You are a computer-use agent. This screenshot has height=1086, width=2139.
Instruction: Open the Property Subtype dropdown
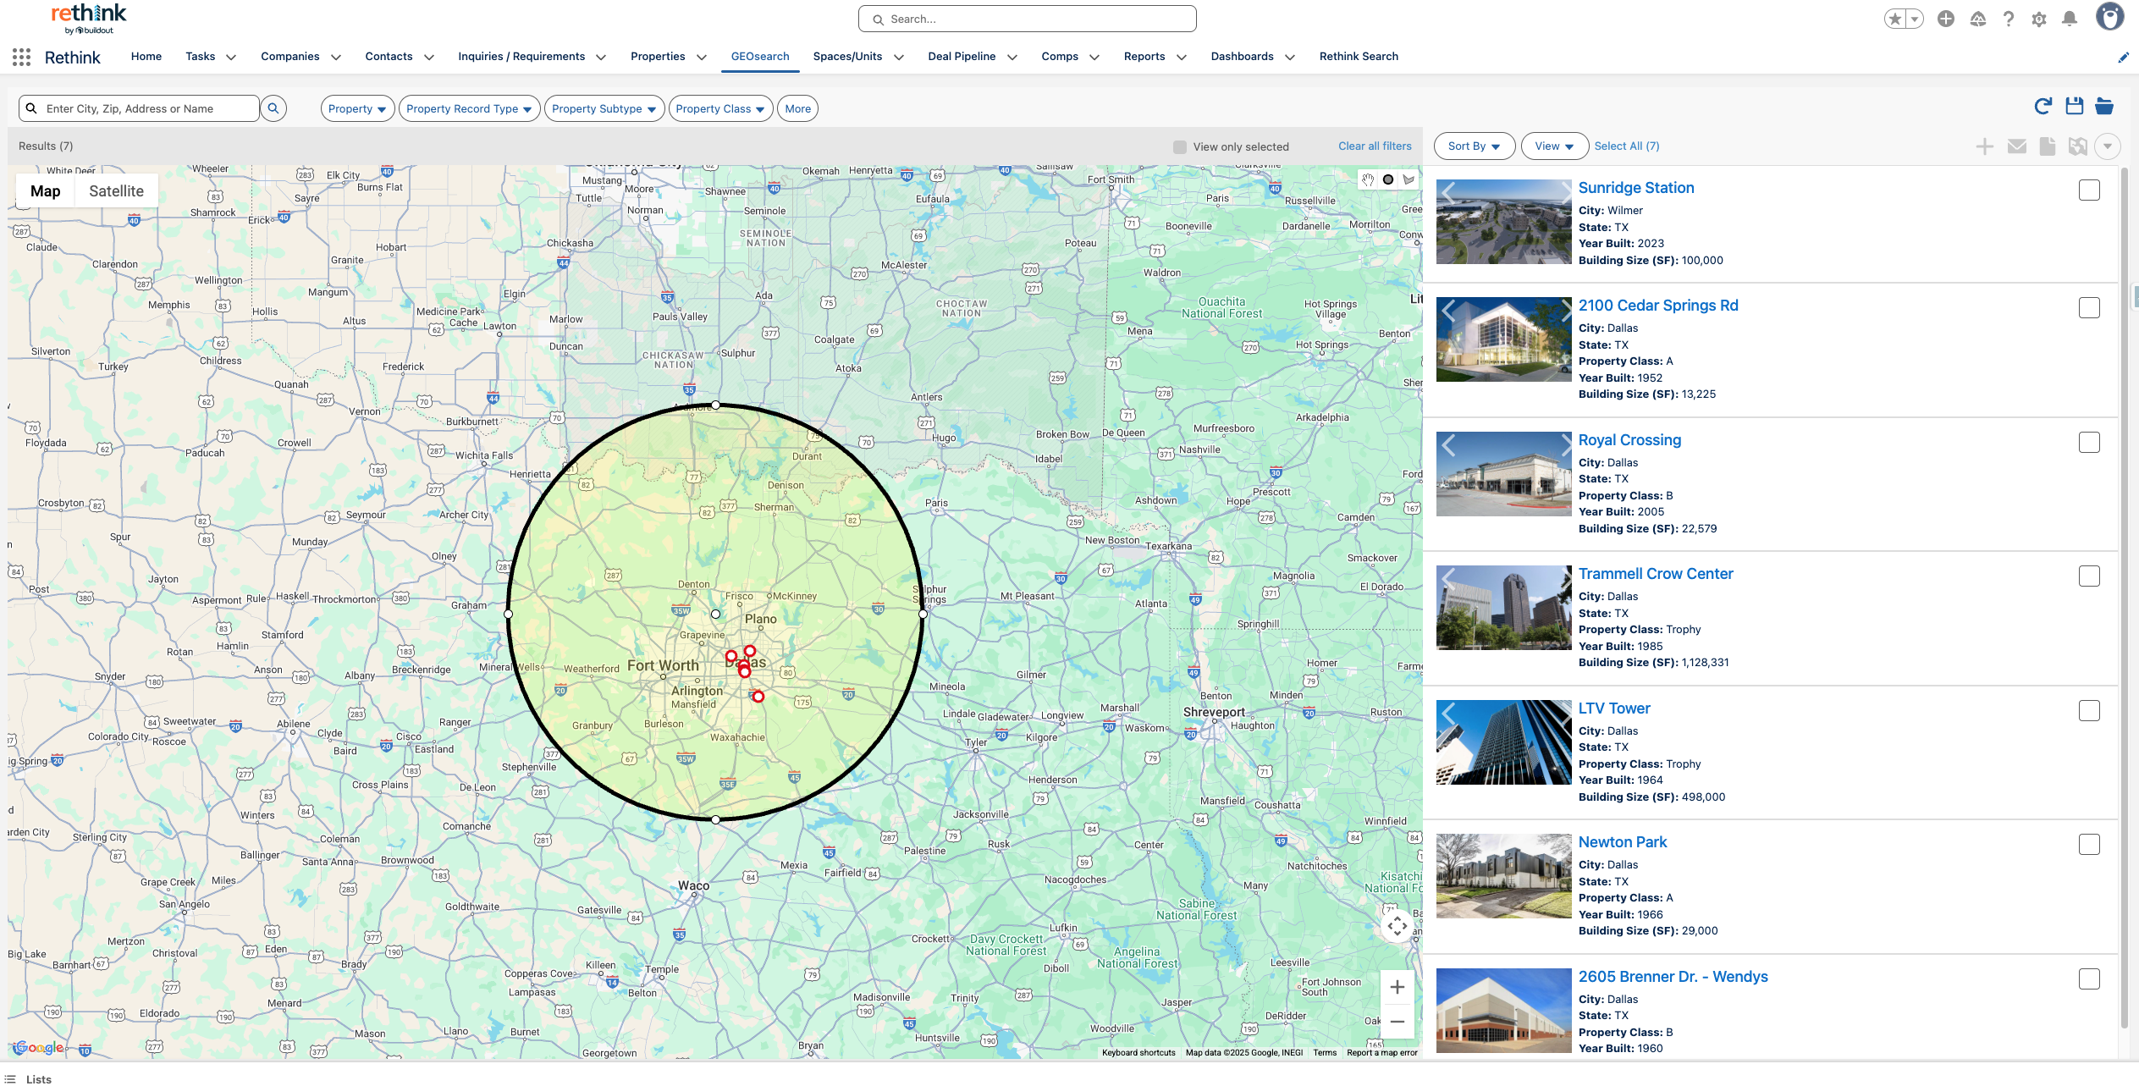point(604,108)
